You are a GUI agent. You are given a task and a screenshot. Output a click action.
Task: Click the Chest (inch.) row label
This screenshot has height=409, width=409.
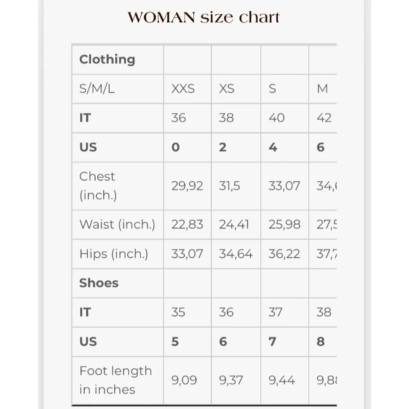tap(118, 186)
